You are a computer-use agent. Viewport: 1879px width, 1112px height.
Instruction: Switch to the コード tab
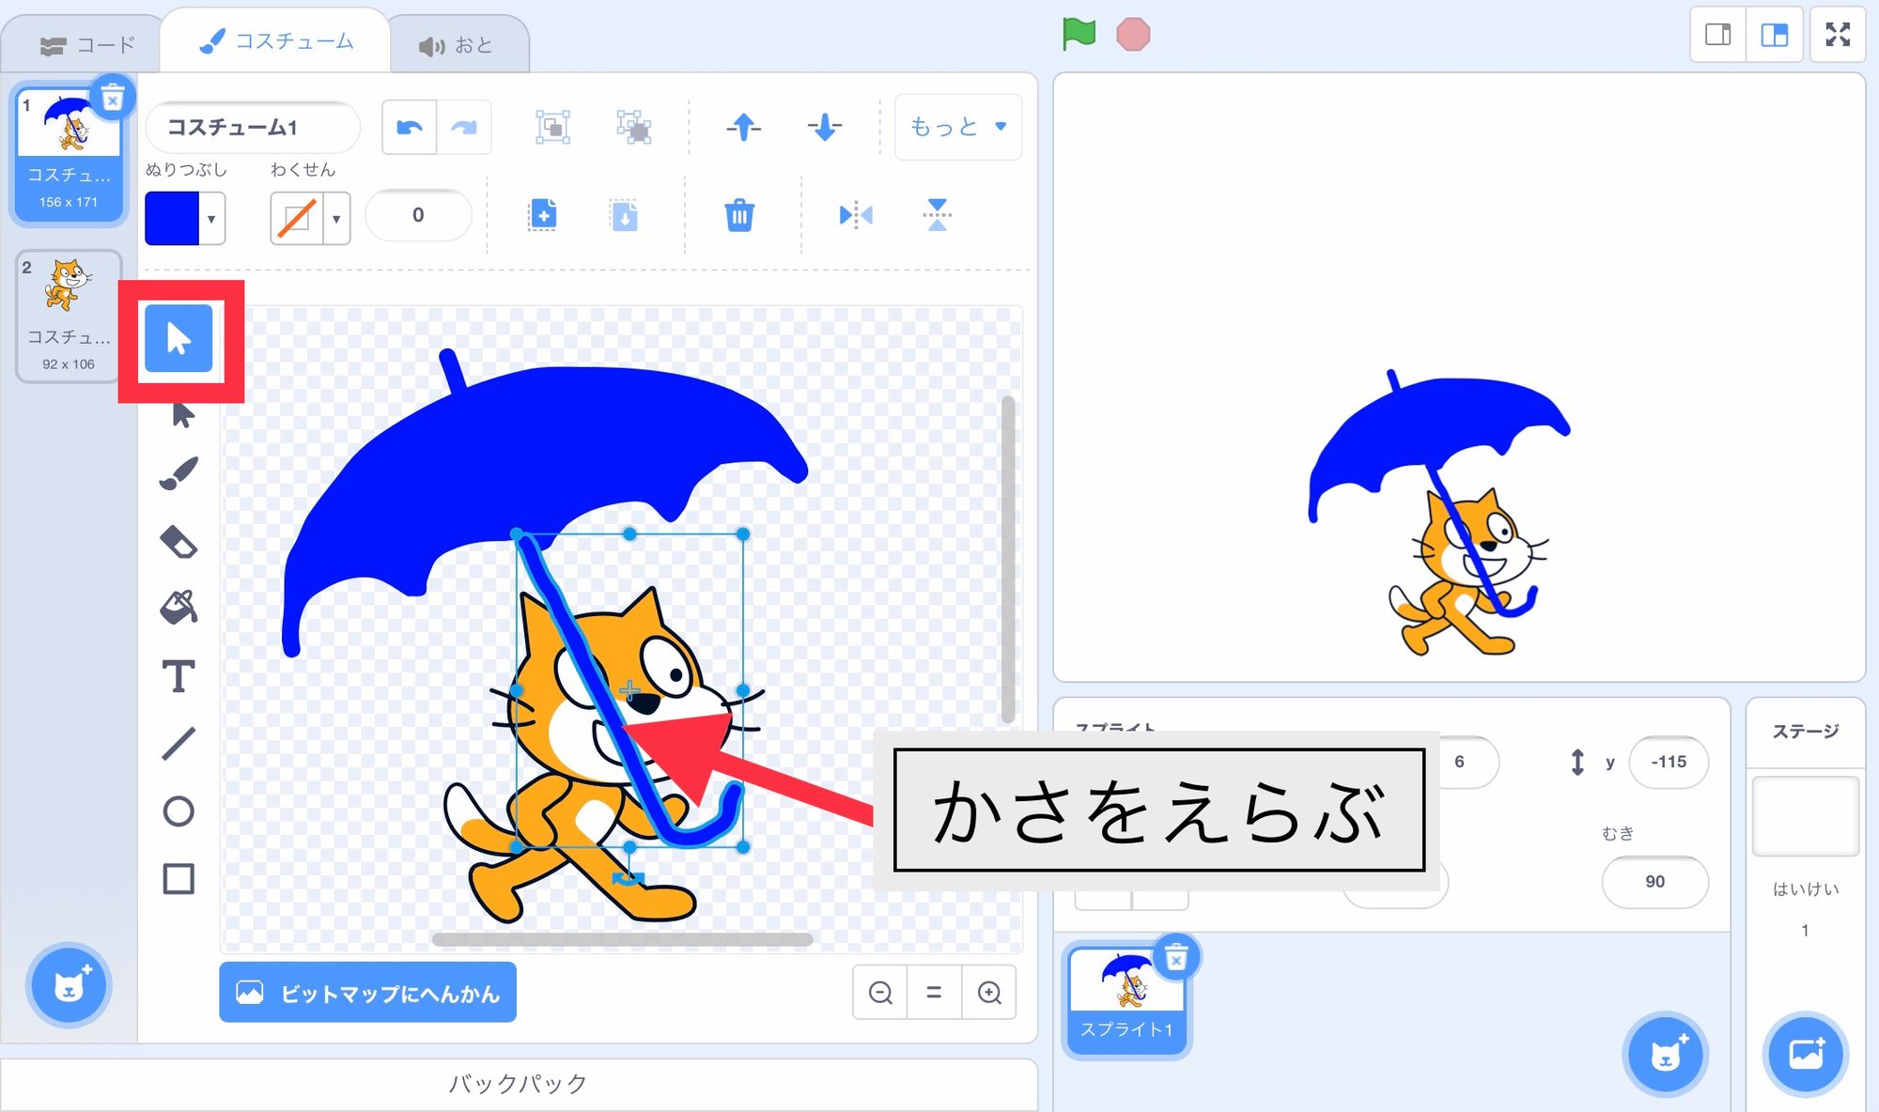(x=87, y=44)
